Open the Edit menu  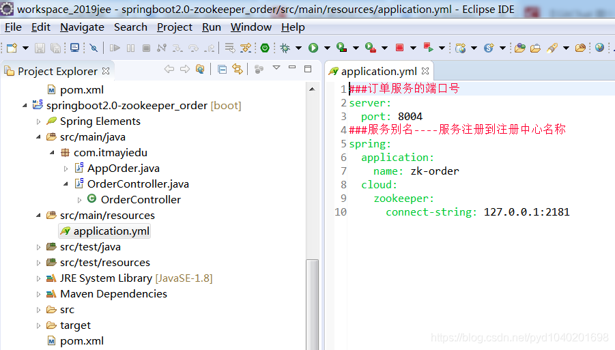coord(41,27)
